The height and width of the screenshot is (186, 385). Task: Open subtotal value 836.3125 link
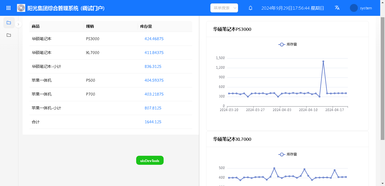tap(153, 66)
